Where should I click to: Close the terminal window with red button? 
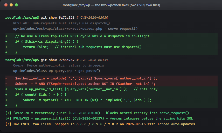click(6, 5)
